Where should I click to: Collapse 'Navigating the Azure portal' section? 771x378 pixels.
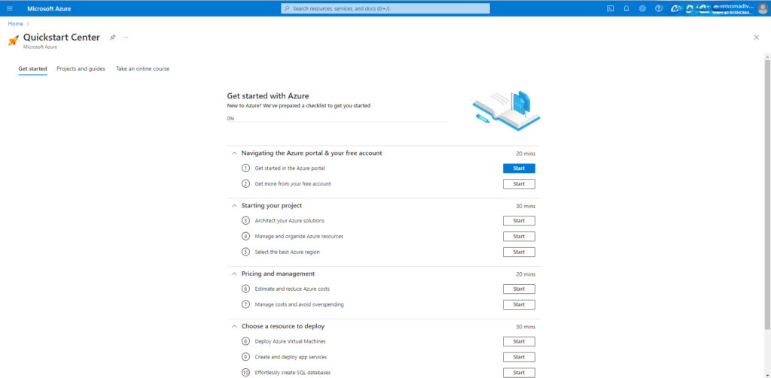click(x=235, y=153)
